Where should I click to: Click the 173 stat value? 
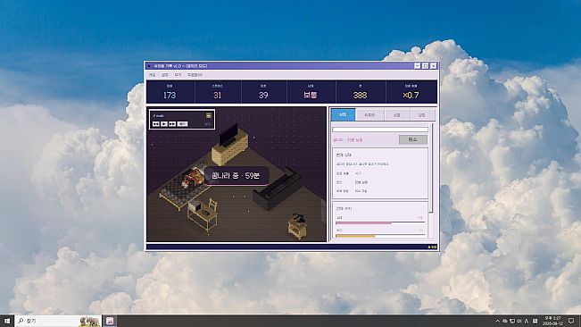tap(170, 96)
